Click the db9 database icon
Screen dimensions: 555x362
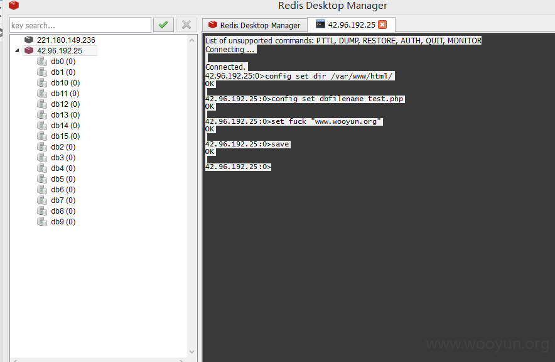(x=42, y=221)
